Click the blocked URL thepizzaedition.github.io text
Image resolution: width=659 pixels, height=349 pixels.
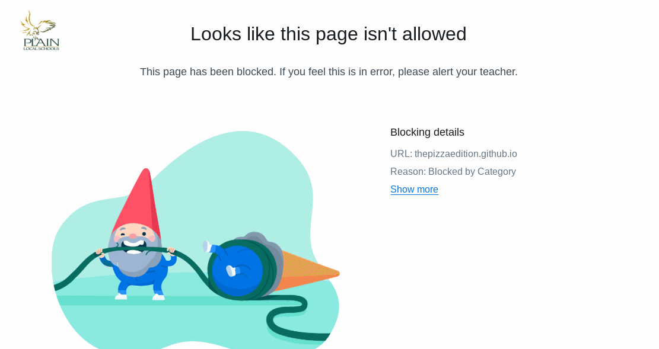(466, 153)
